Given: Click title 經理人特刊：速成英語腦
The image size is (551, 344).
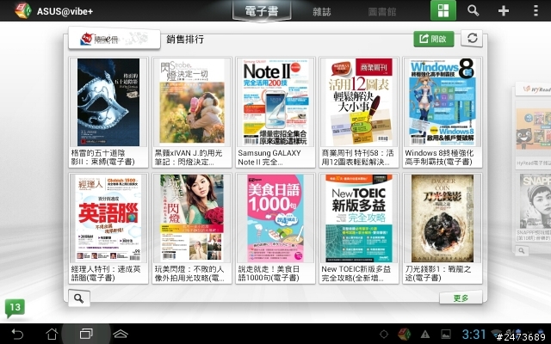Looking at the screenshot, I should coord(106,273).
